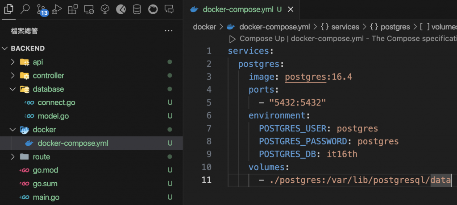Click the ports: key on line 4
457x205 pixels.
[x=264, y=90]
